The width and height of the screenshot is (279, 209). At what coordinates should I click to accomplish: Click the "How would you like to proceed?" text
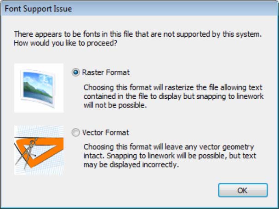tap(65, 43)
